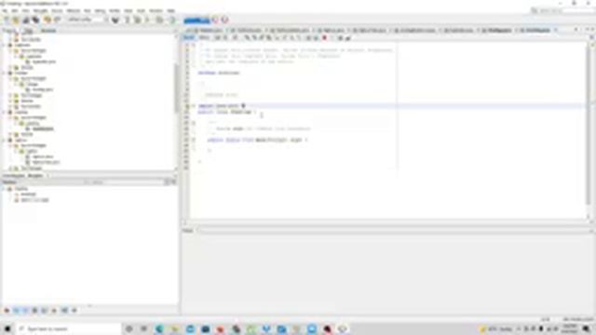Click the Output panel title
The width and height of the screenshot is (596, 335).
coord(188,231)
